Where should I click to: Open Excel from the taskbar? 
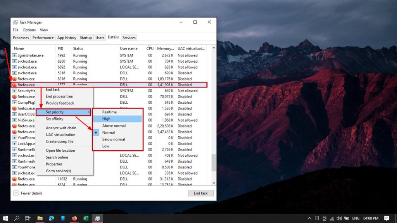pos(86,218)
